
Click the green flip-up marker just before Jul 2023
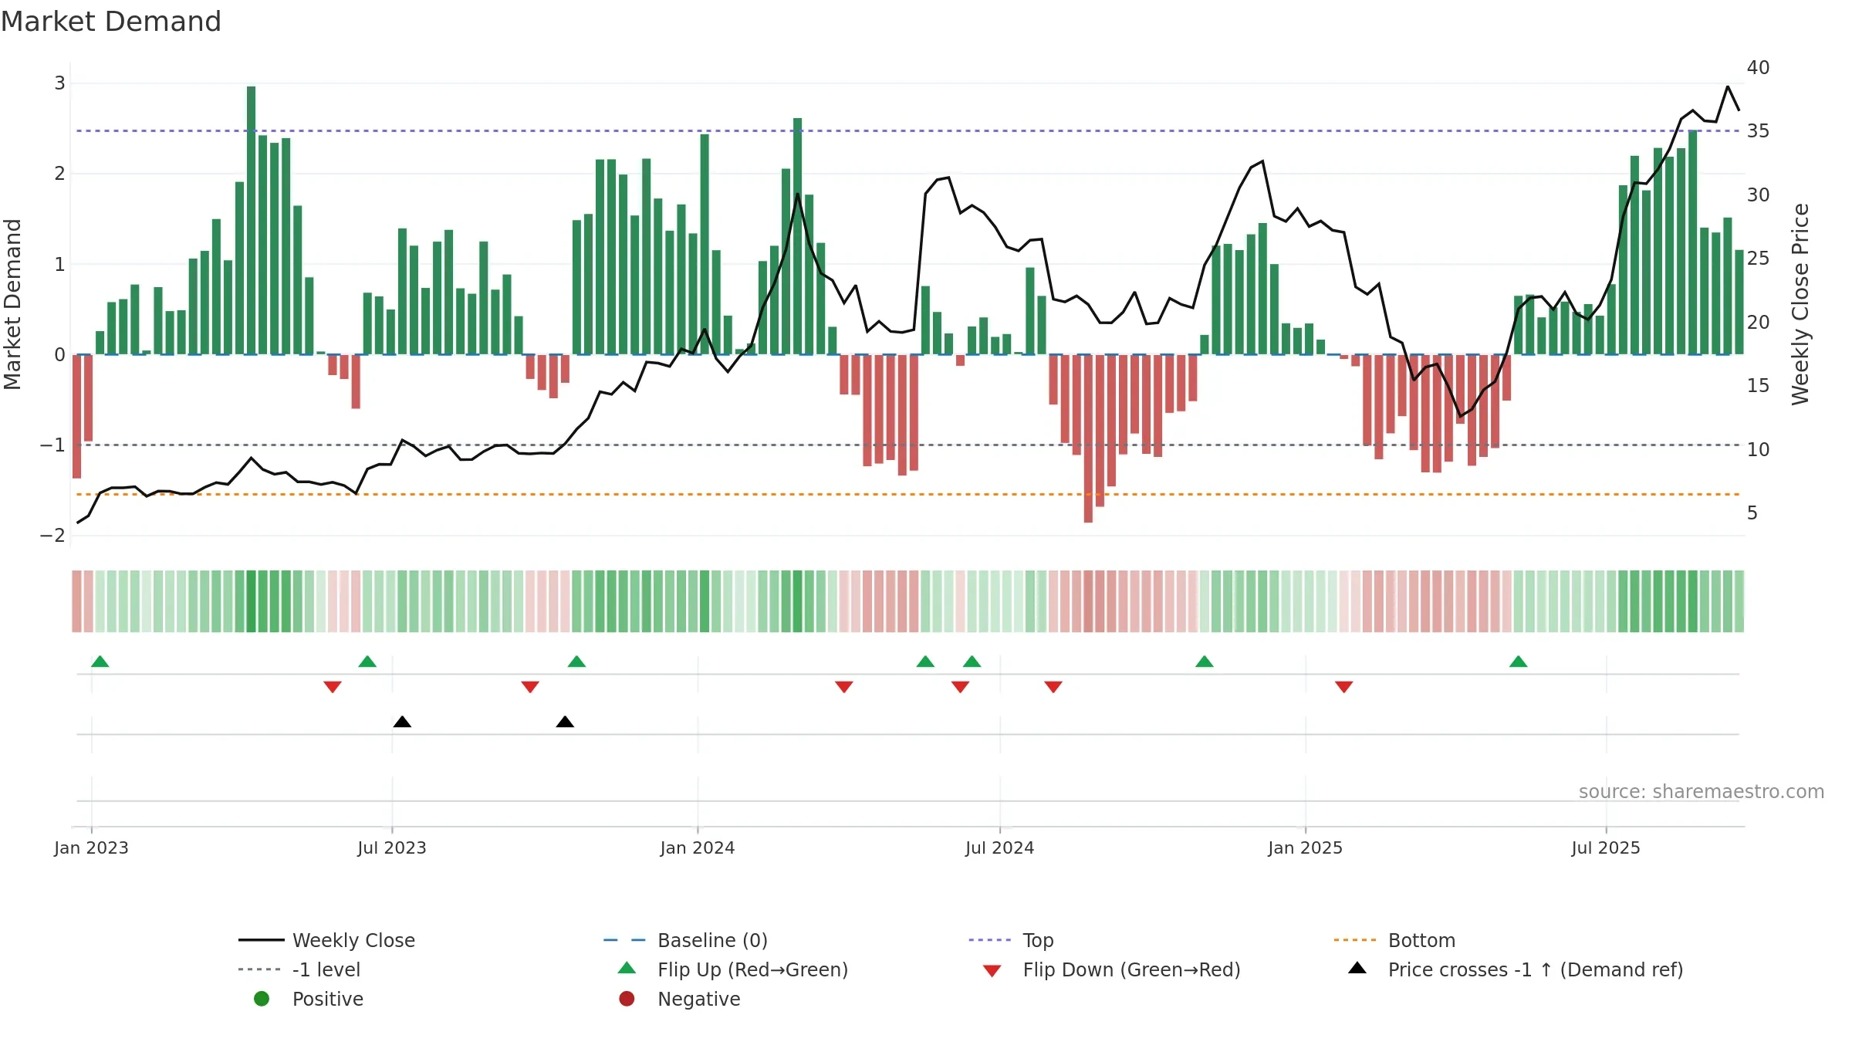[x=367, y=661]
